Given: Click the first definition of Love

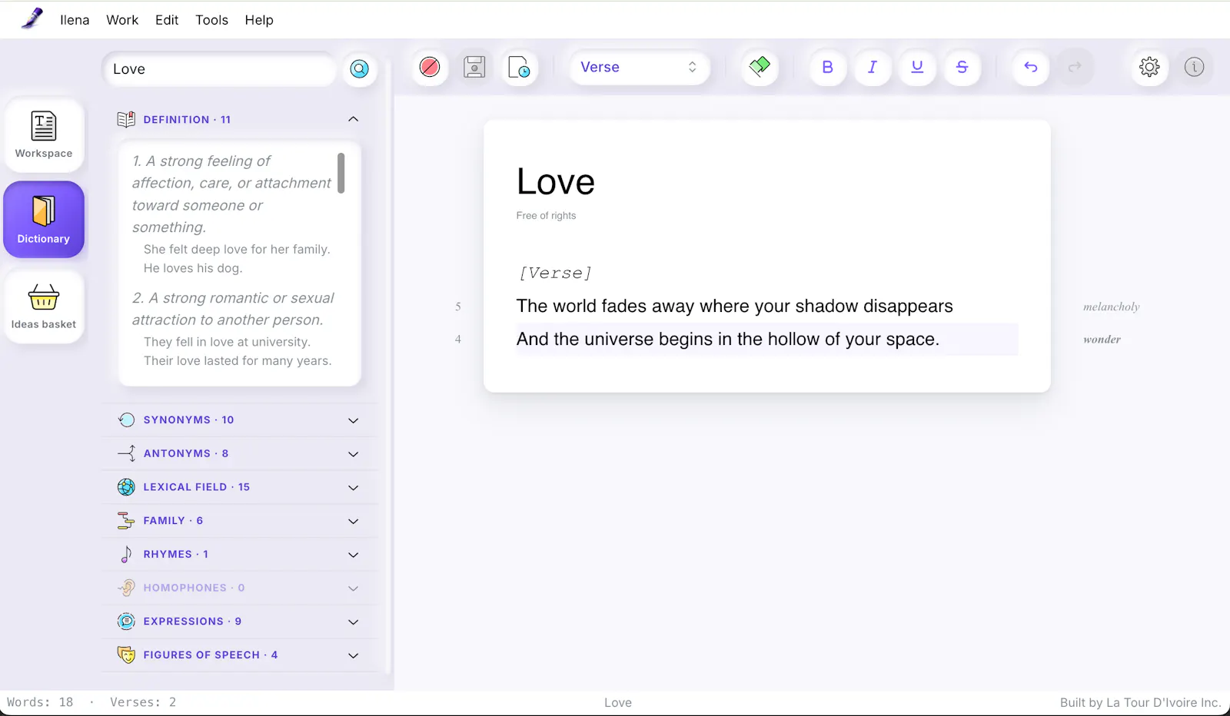Looking at the screenshot, I should (231, 194).
